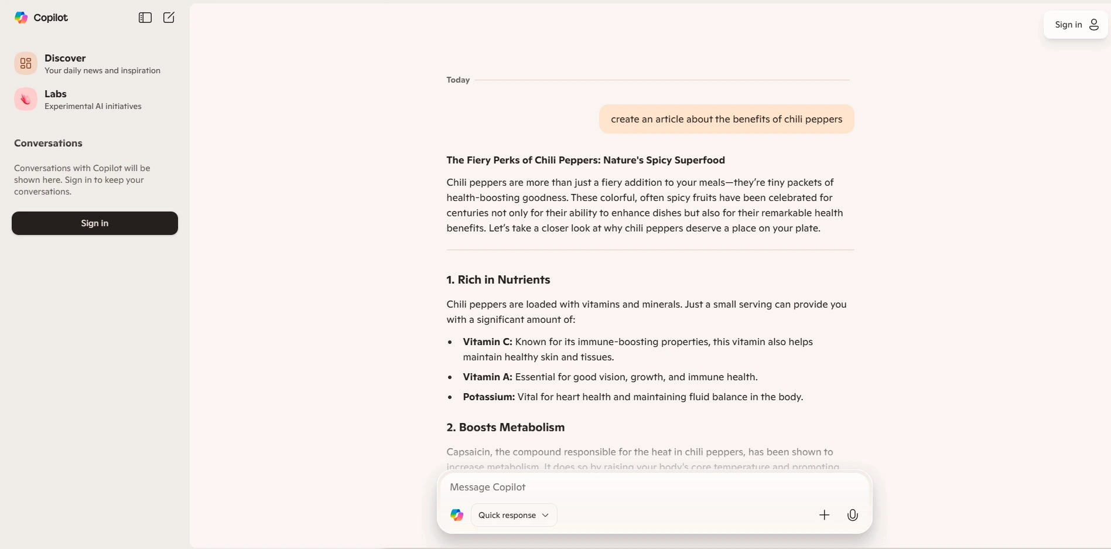Open the Labs flame icon
The image size is (1111, 549).
26,99
